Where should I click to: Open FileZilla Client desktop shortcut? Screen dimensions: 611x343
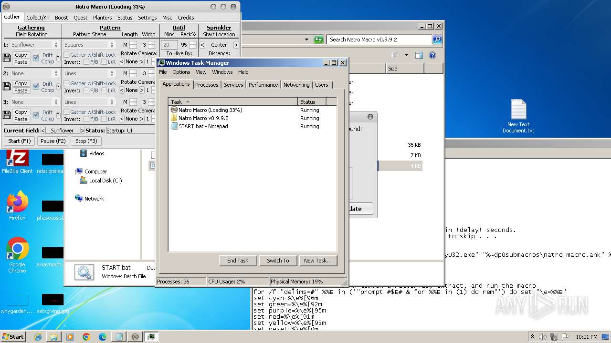(17, 162)
